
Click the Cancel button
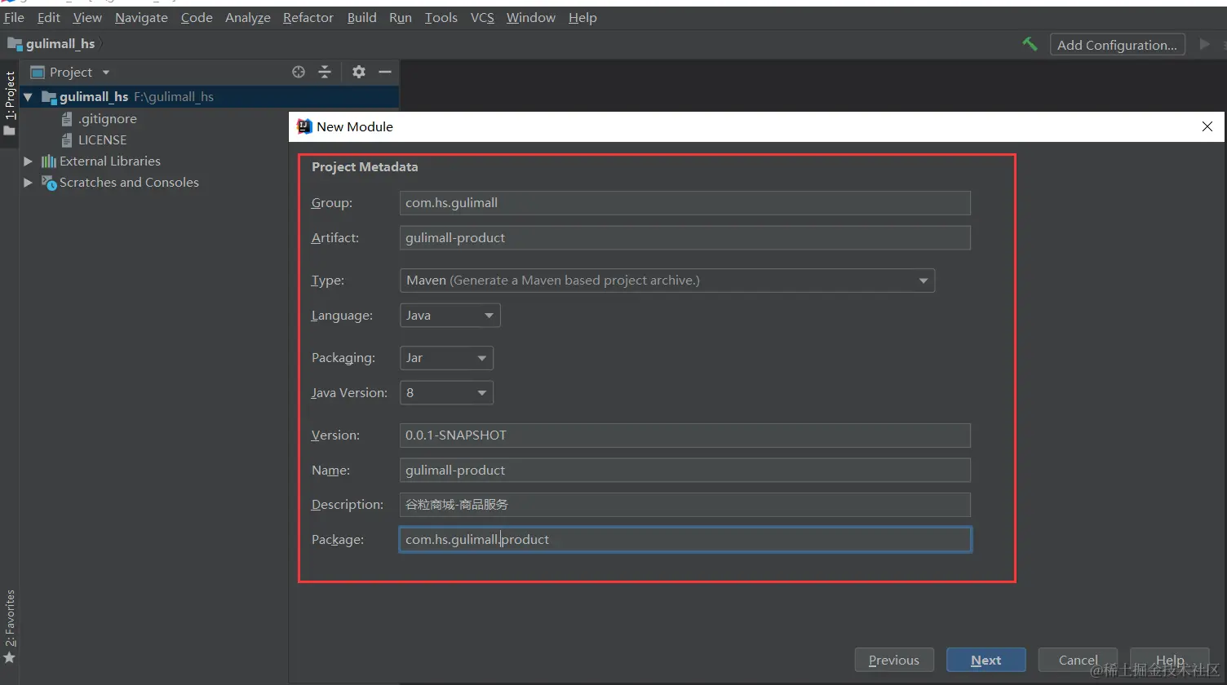pyautogui.click(x=1079, y=661)
